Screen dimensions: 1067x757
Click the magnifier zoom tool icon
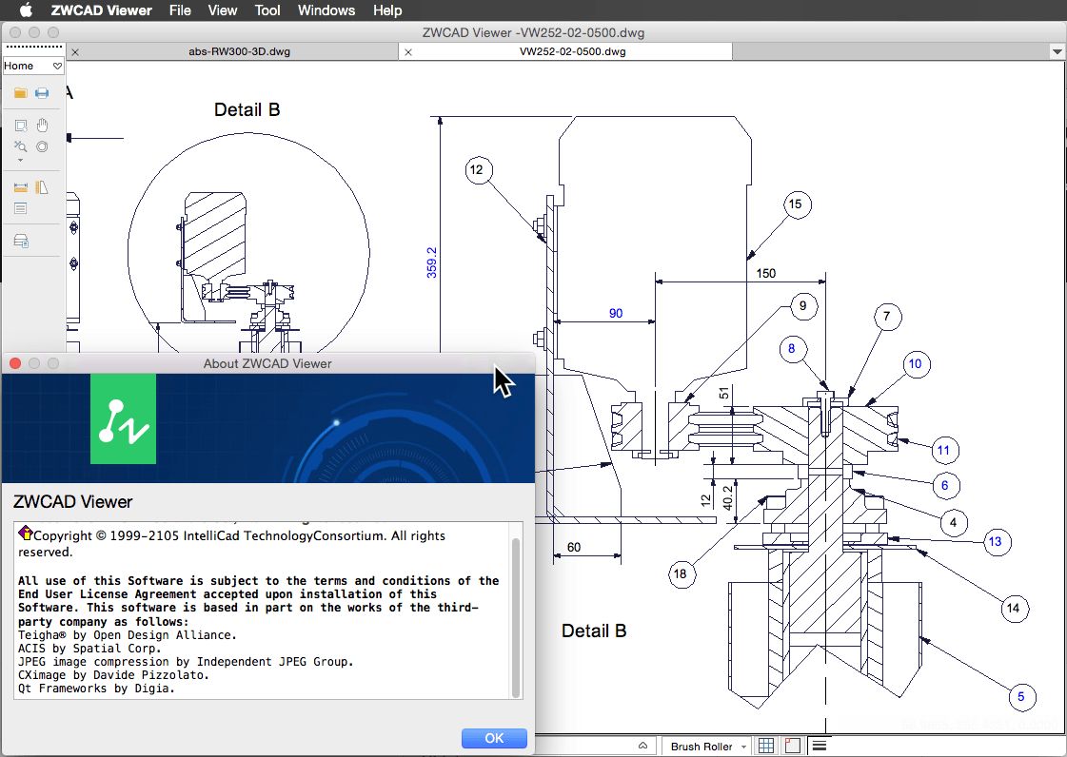[20, 146]
